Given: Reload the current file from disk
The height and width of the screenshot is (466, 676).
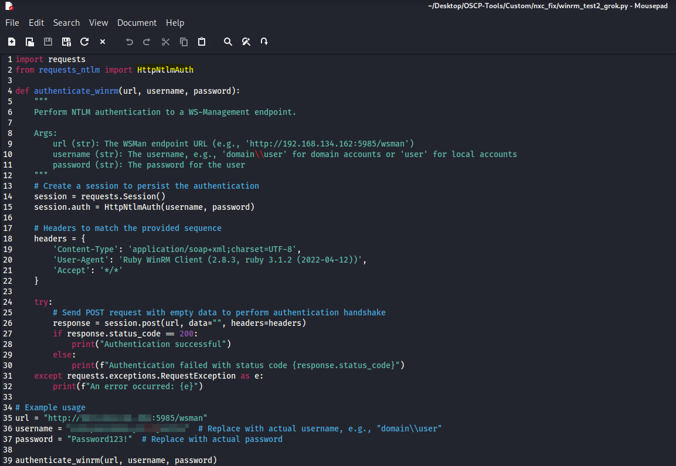Looking at the screenshot, I should tap(84, 42).
